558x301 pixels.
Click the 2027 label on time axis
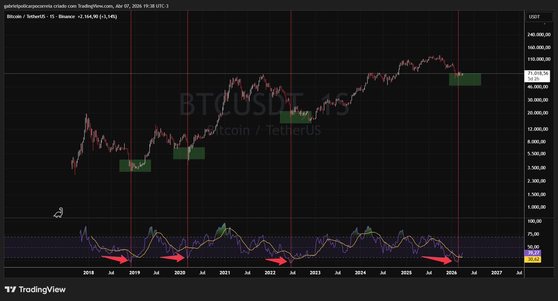pyautogui.click(x=497, y=274)
